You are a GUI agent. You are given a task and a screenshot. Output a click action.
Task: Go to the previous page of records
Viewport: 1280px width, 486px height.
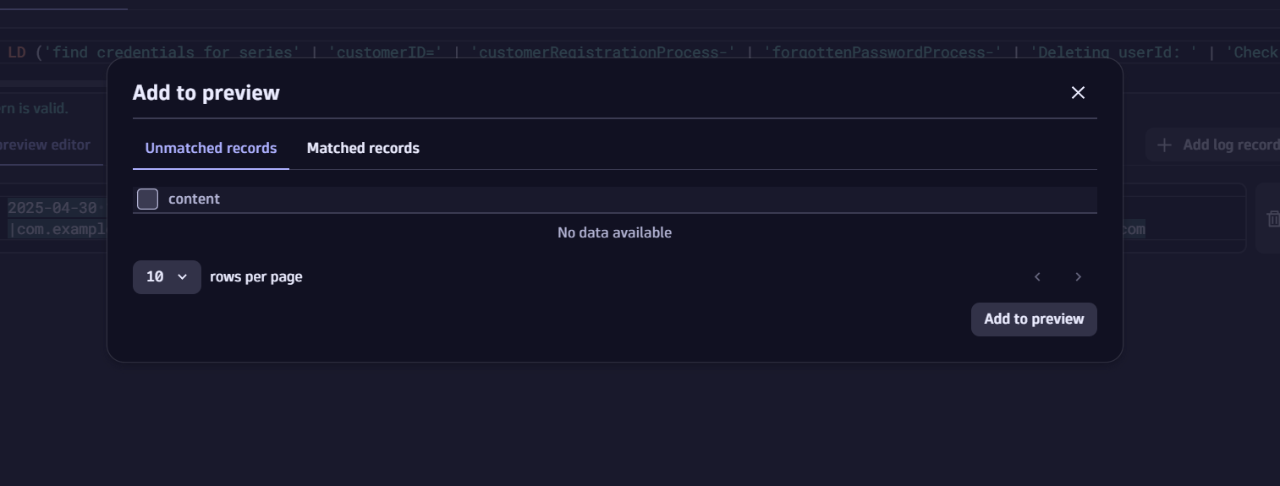(x=1037, y=277)
